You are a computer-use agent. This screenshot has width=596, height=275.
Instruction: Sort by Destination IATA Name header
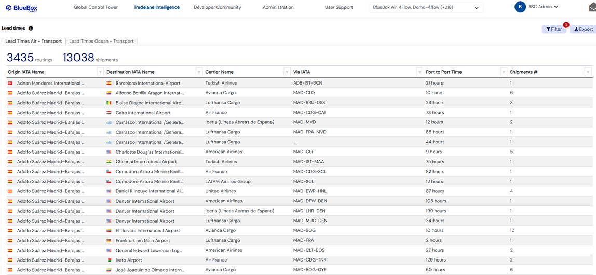[130, 72]
